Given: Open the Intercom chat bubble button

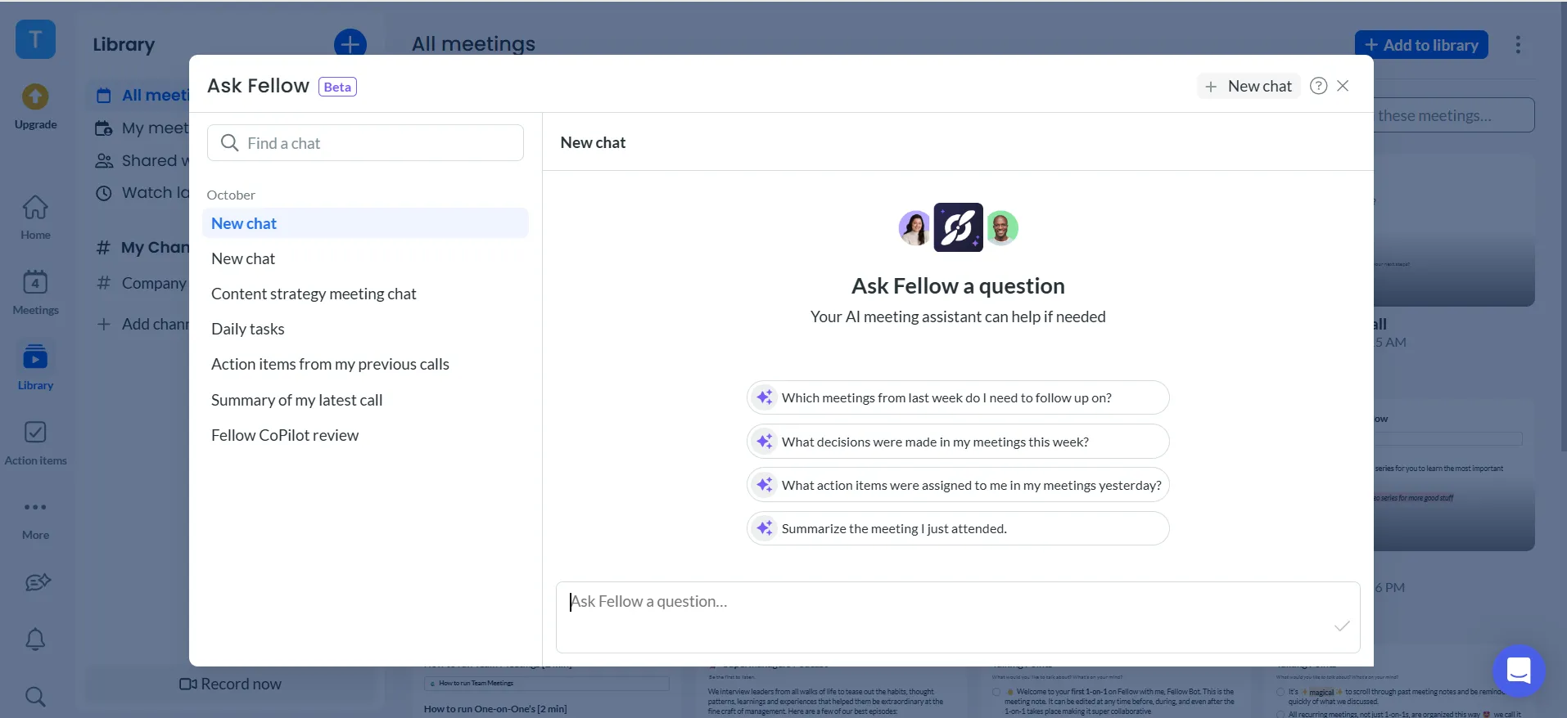Looking at the screenshot, I should (x=1519, y=671).
